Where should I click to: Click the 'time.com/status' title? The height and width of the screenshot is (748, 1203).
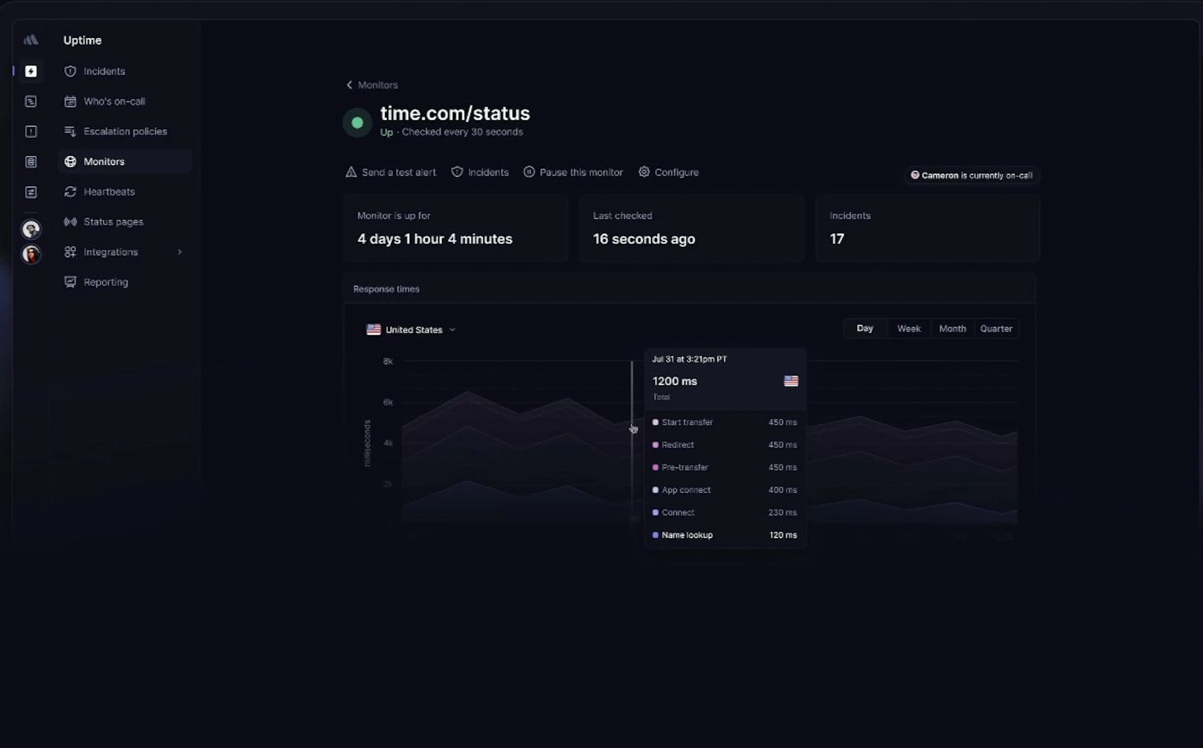click(455, 114)
